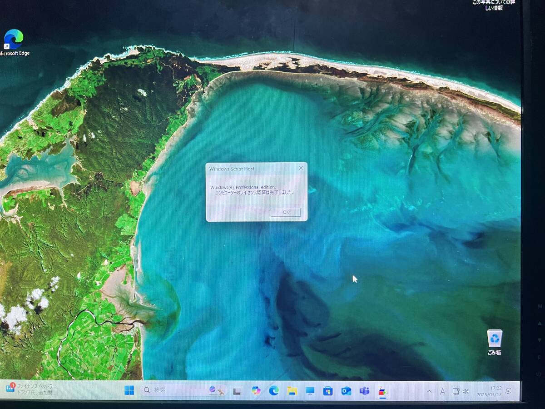Open the Windows Start menu
The image size is (545, 409).
[x=129, y=390]
